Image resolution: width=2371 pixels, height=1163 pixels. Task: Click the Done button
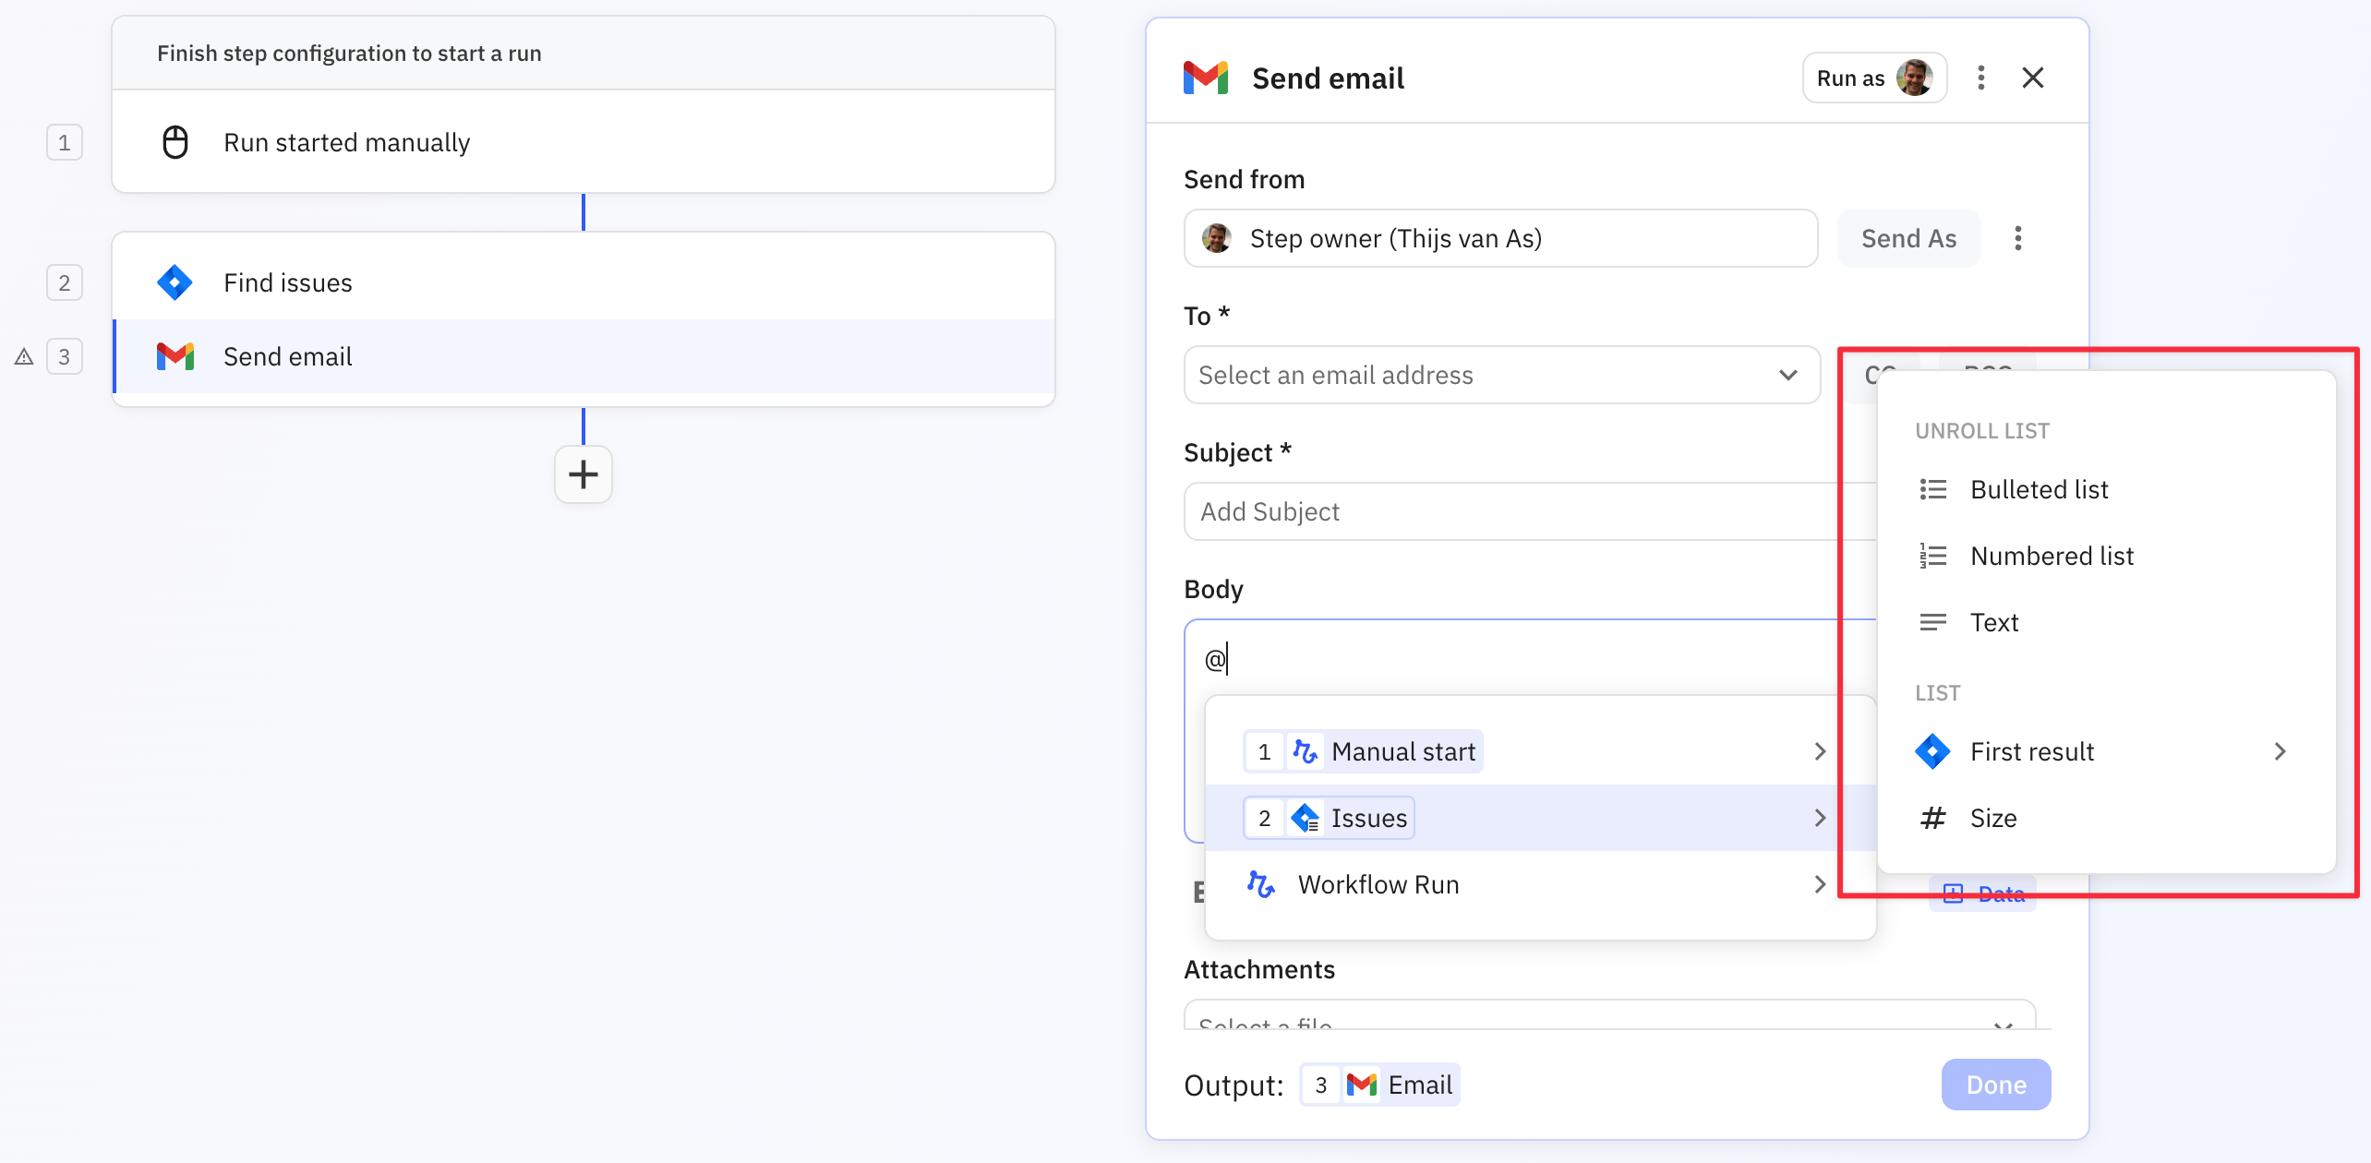coord(1995,1085)
